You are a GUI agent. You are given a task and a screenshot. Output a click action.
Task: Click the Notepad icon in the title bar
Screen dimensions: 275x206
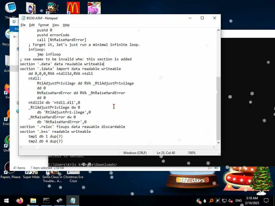pyautogui.click(x=23, y=18)
